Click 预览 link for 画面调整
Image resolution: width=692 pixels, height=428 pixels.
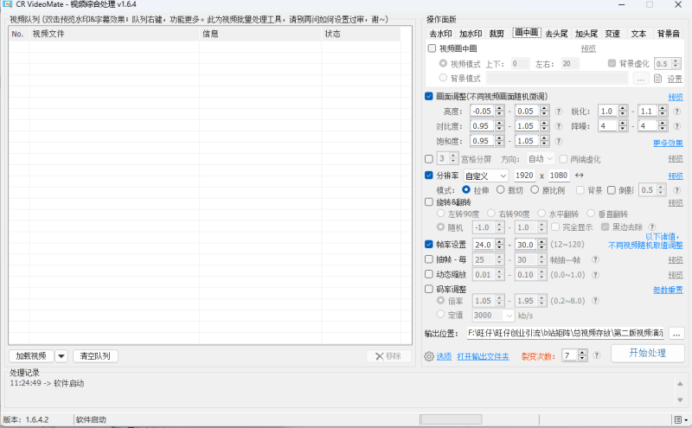[676, 97]
